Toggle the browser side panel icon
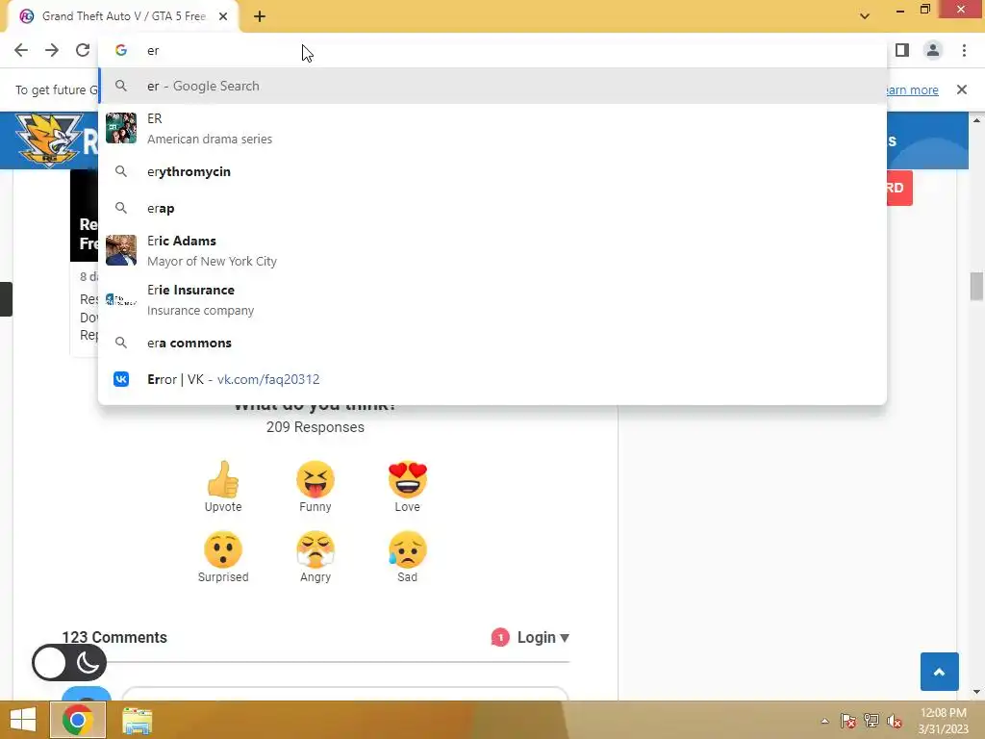985x739 pixels. click(x=902, y=50)
